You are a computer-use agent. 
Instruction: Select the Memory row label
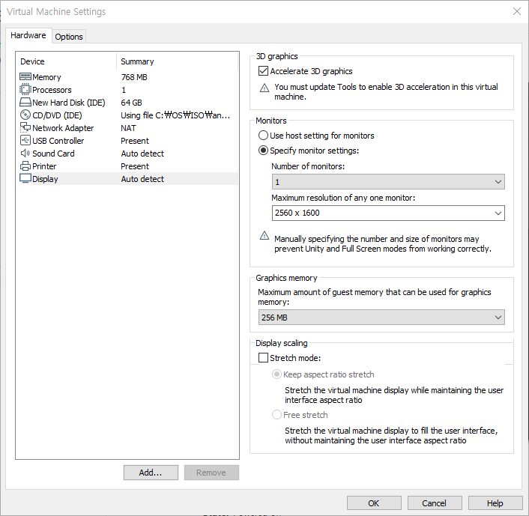(x=46, y=77)
